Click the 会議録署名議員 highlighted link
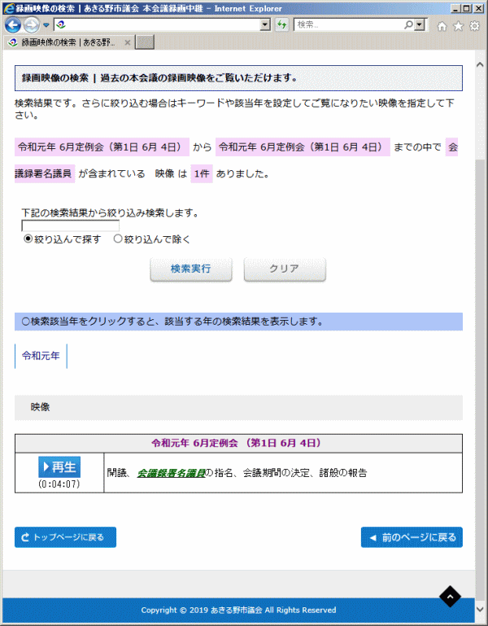 pos(171,473)
